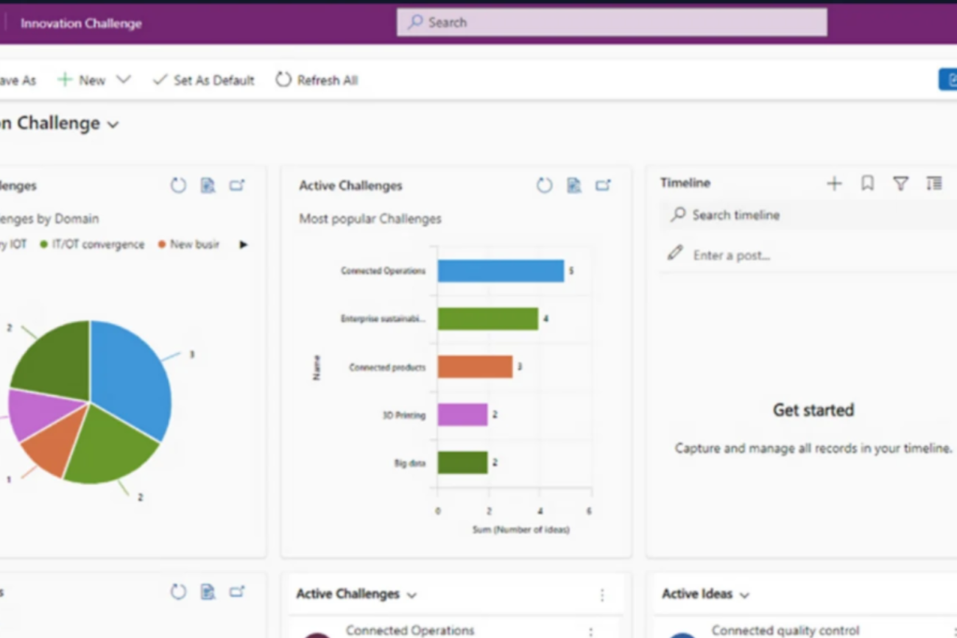View records icon in Active Challenges chart
957x638 pixels.
[x=573, y=185]
